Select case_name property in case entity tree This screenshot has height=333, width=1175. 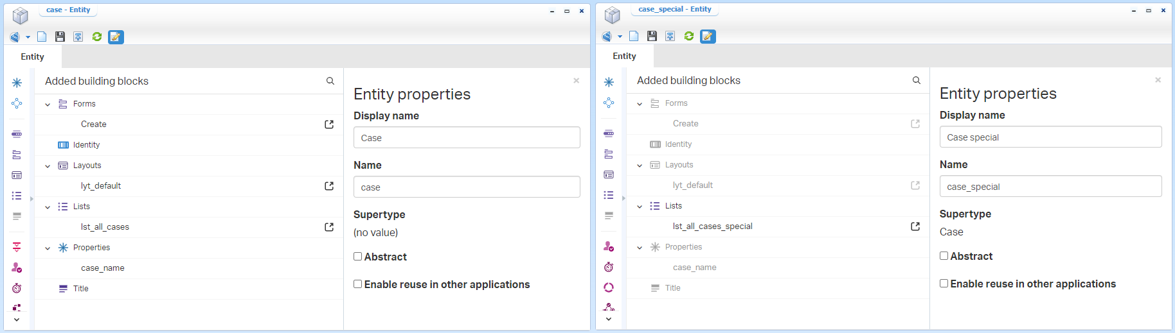click(x=103, y=268)
